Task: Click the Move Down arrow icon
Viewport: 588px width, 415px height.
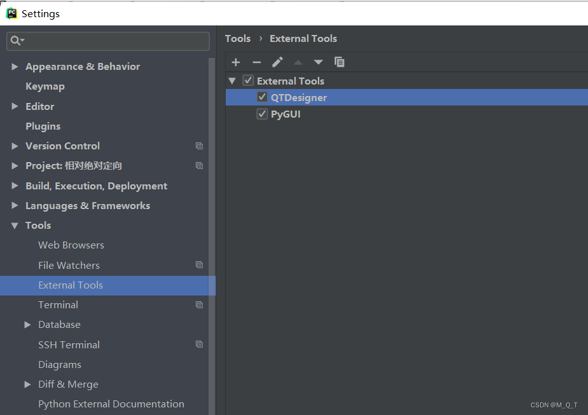Action: click(318, 62)
